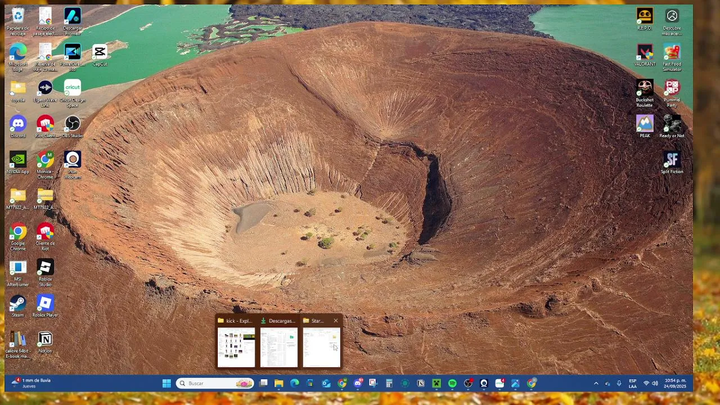Show hidden system tray icons
This screenshot has height=405, width=720.
click(596, 384)
